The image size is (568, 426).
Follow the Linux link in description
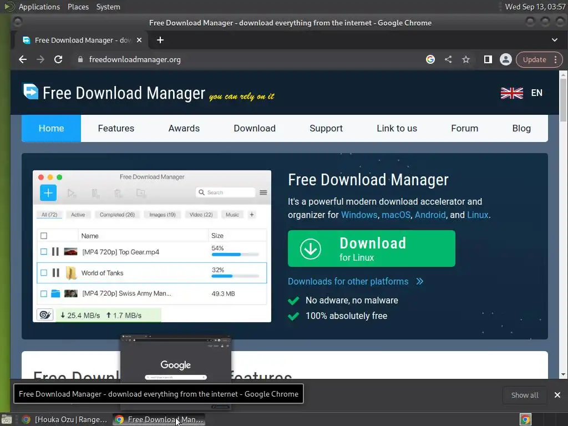click(478, 215)
